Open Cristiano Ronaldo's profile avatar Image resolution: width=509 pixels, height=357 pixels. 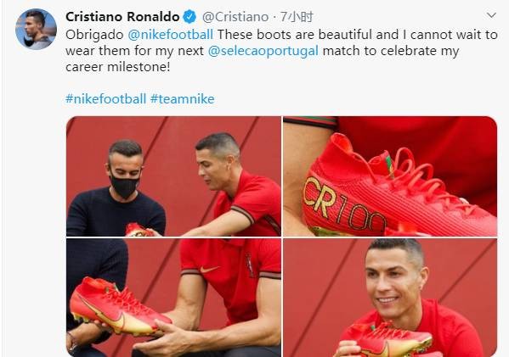(36, 29)
